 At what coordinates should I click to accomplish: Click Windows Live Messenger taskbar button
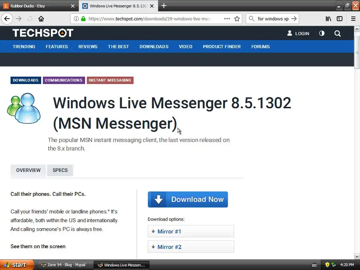pos(122,265)
